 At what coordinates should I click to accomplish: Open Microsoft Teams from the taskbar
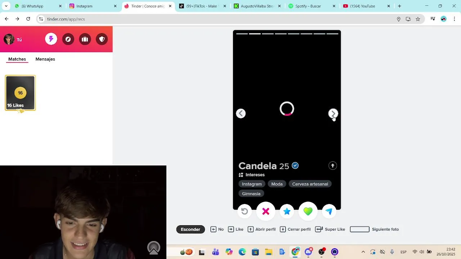click(x=215, y=252)
